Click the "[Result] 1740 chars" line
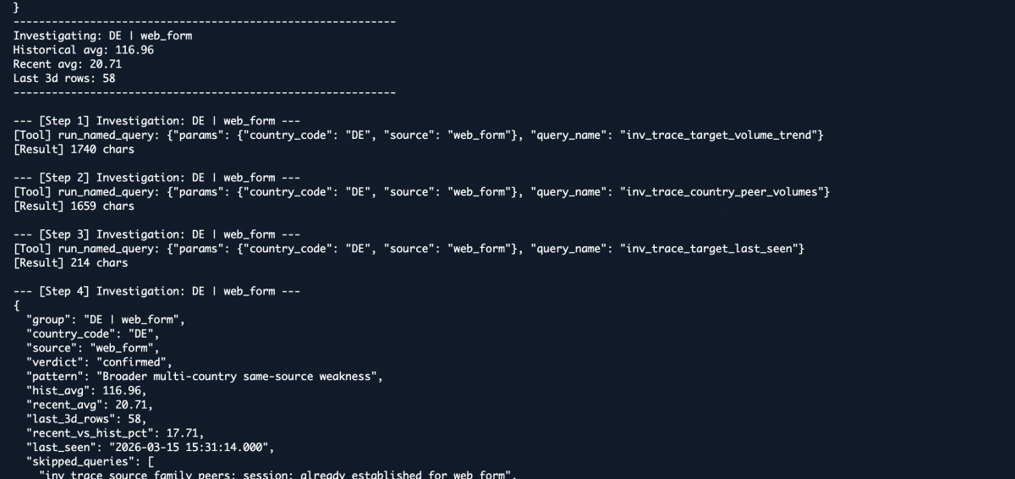 pyautogui.click(x=74, y=150)
